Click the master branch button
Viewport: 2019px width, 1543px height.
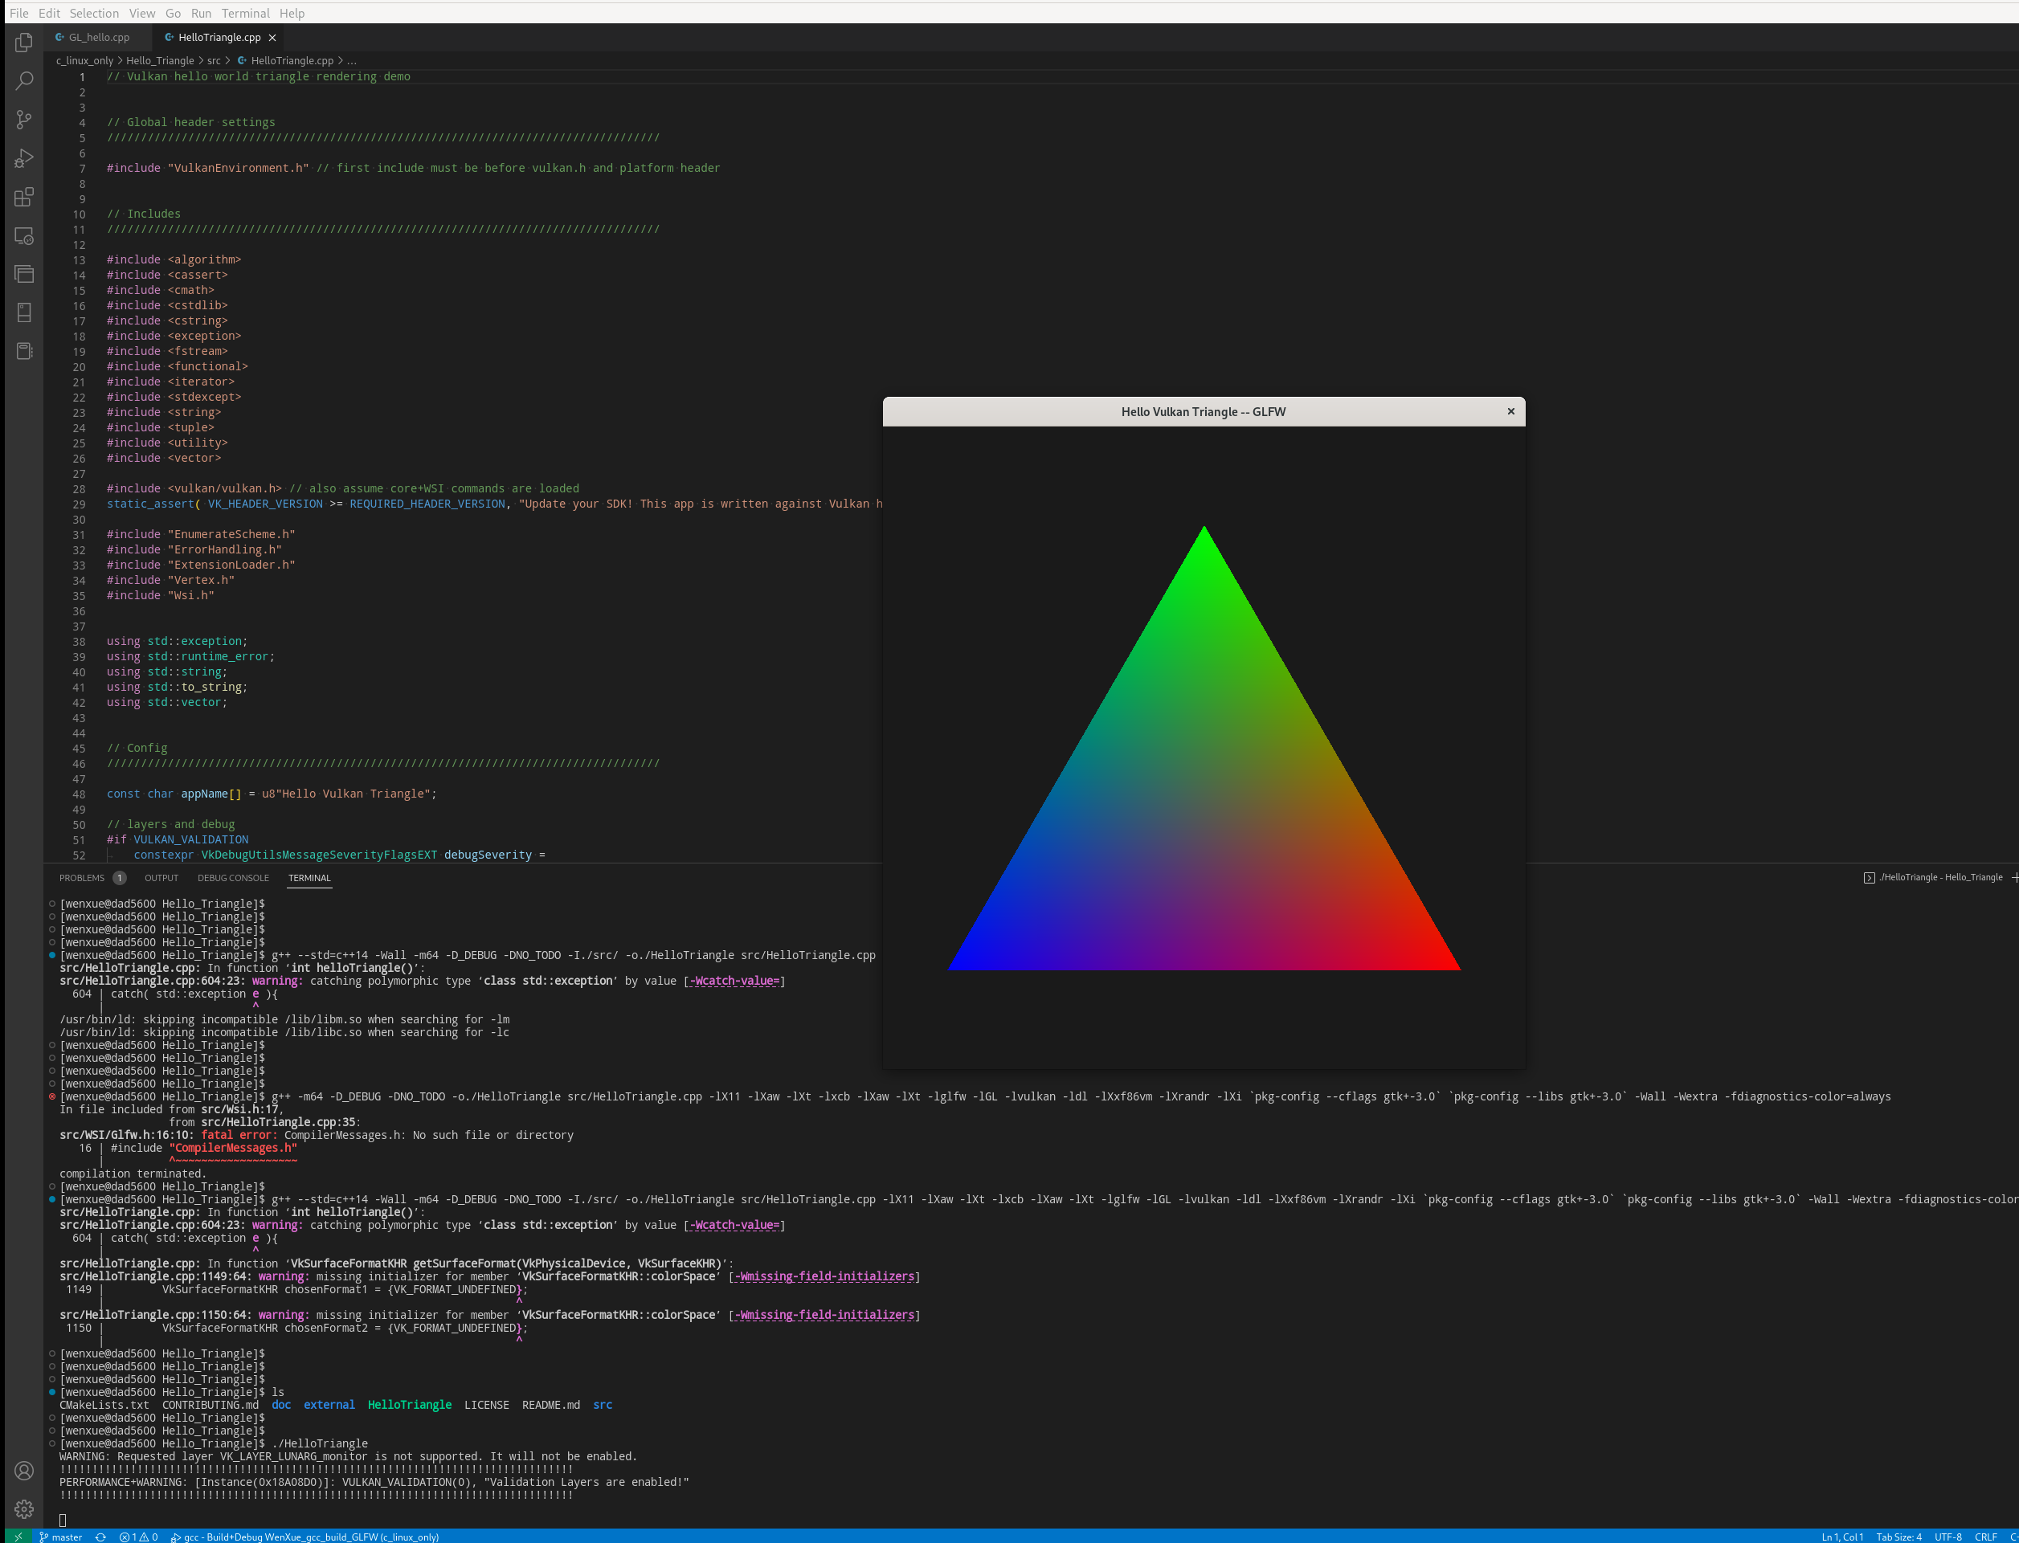pos(63,1537)
